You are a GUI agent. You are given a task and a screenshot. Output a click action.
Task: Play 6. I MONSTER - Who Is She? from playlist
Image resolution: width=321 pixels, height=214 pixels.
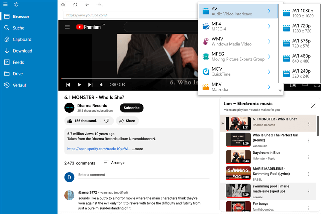point(268,123)
